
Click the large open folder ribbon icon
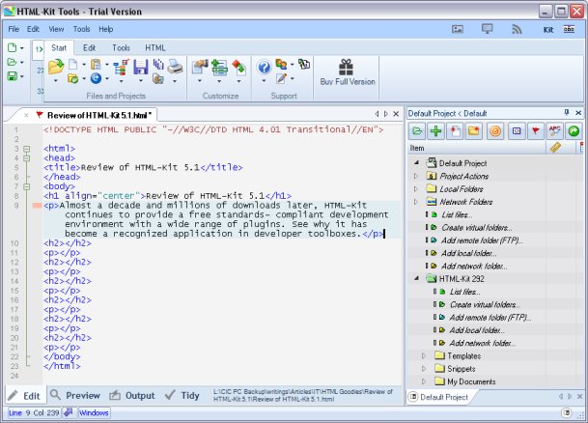tap(56, 67)
